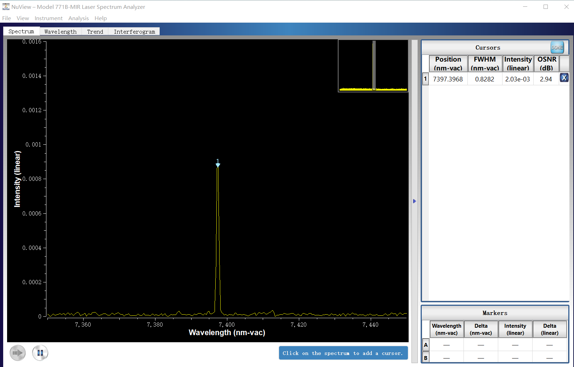Select marker row A
The image size is (574, 367).
coord(426,345)
